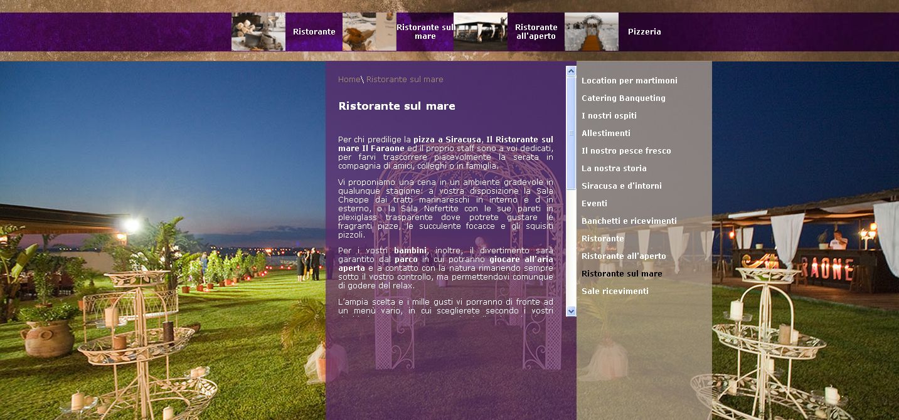This screenshot has width=899, height=420.
Task: Open the Eventi section
Action: coord(595,203)
